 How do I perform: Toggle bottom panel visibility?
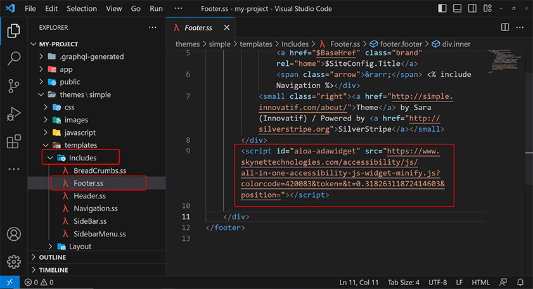(457, 8)
